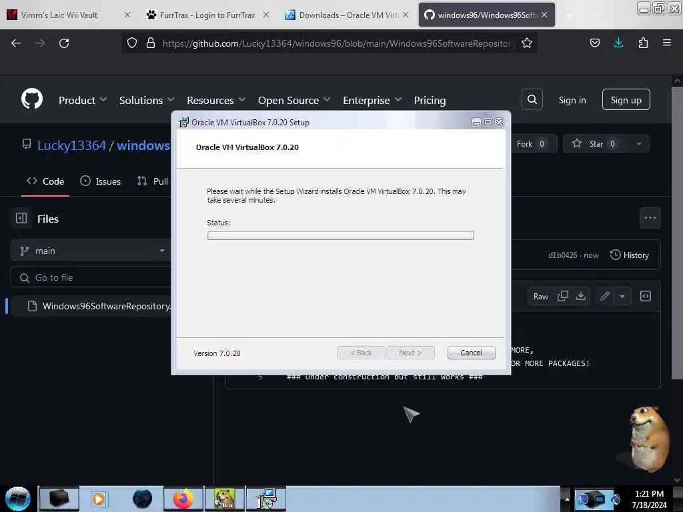Click the commit hash d1b0426
The width and height of the screenshot is (683, 512).
click(x=562, y=255)
